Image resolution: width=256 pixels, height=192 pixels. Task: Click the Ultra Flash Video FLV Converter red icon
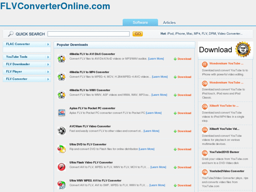[x=62, y=167]
